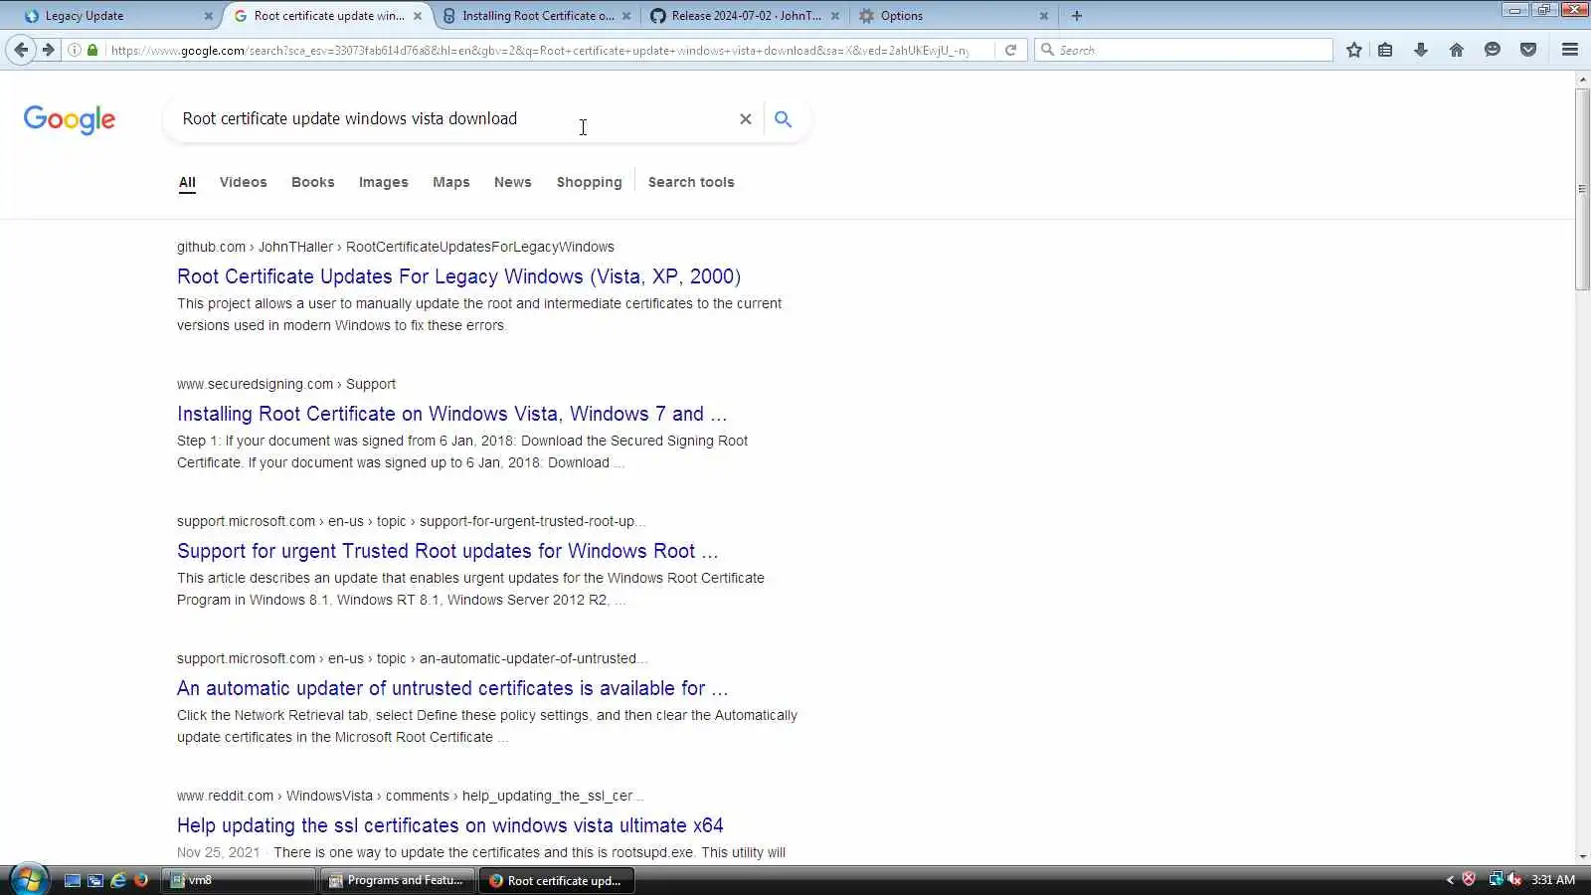Click the page vertical scrollbar thumb
This screenshot has width=1591, height=895.
[x=1582, y=189]
